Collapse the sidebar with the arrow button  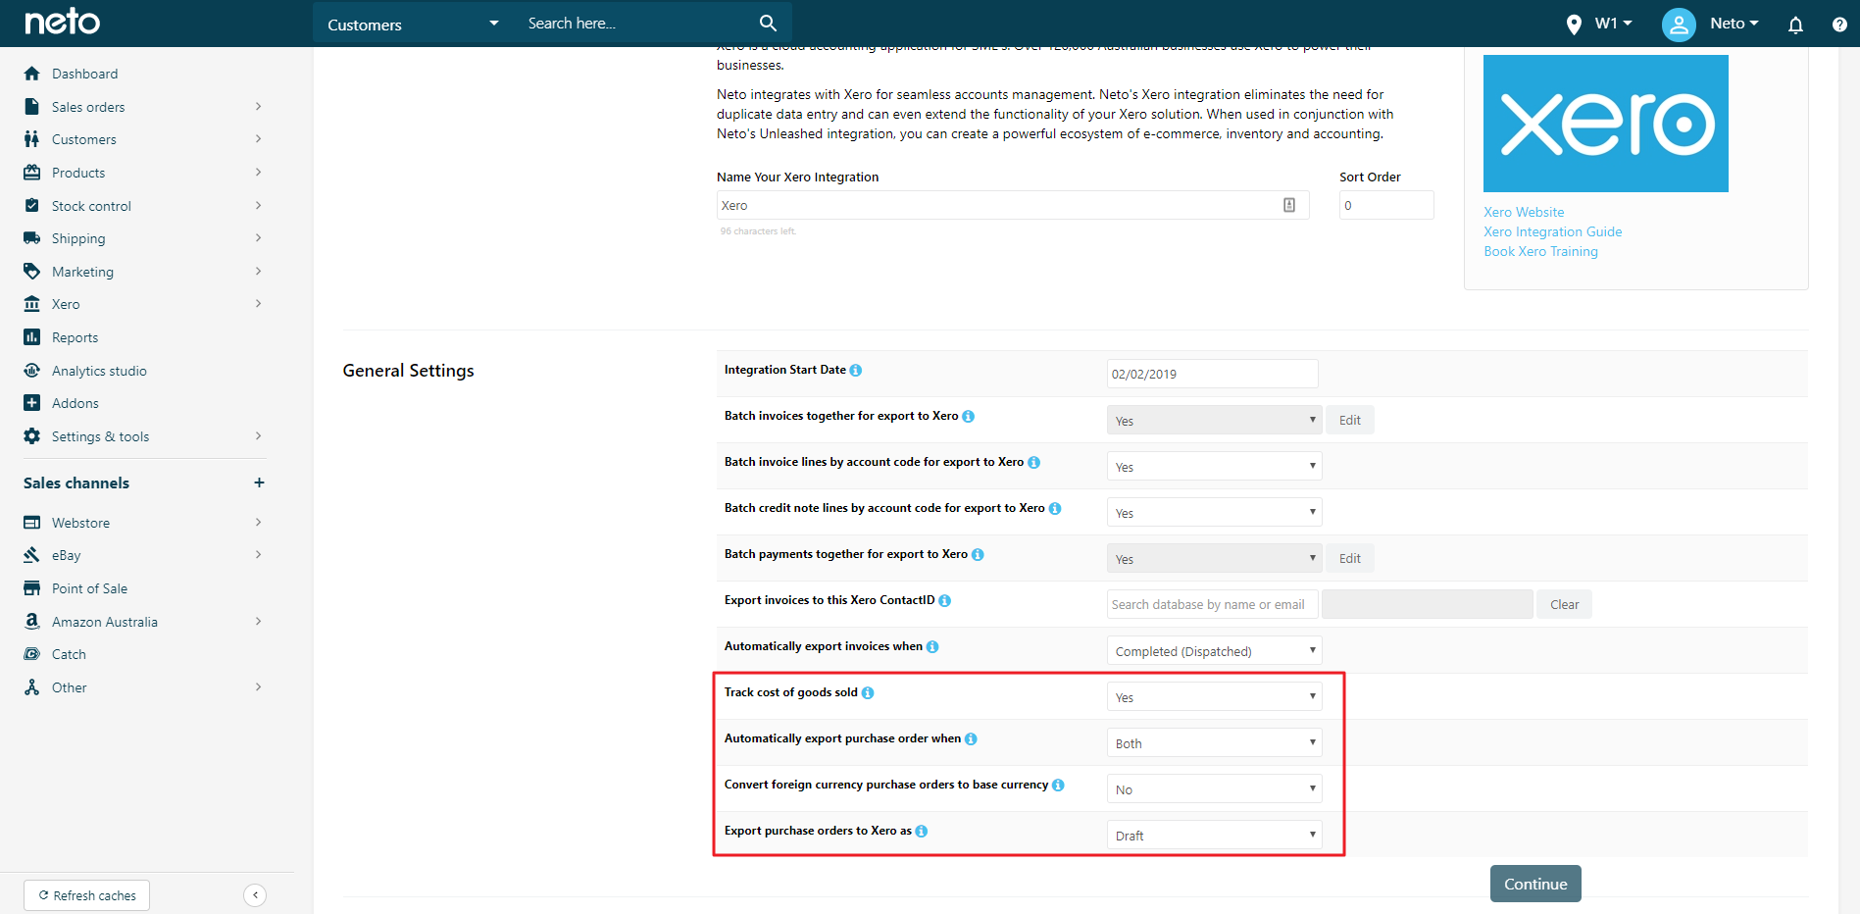tap(255, 894)
